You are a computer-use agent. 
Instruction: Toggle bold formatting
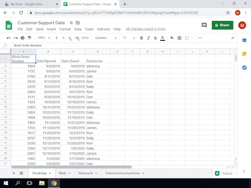point(141,38)
